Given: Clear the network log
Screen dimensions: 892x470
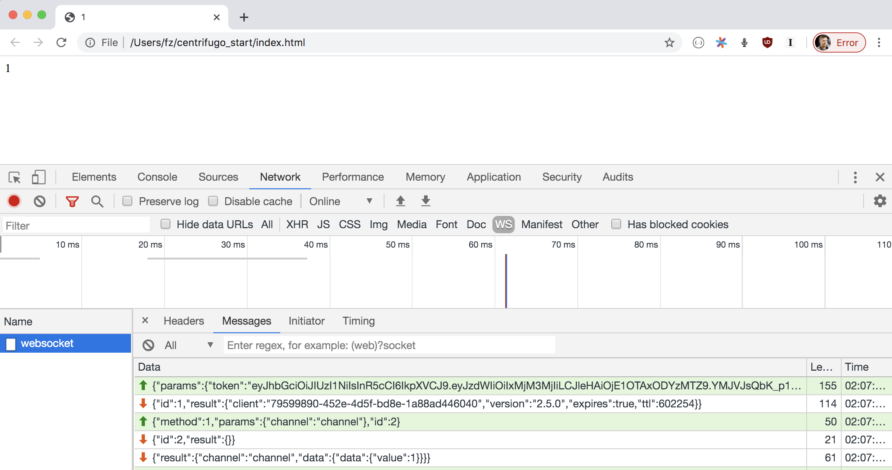Looking at the screenshot, I should point(40,201).
